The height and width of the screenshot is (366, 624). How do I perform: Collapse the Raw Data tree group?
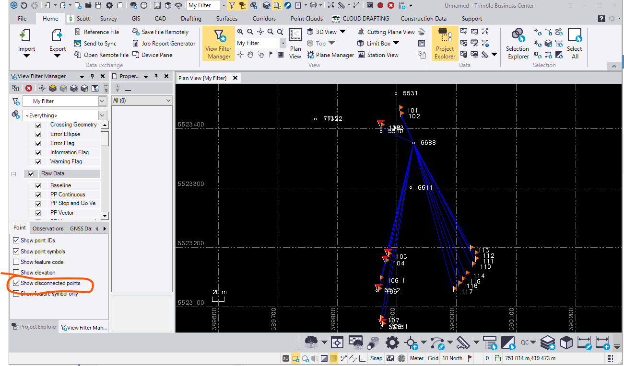pos(14,174)
